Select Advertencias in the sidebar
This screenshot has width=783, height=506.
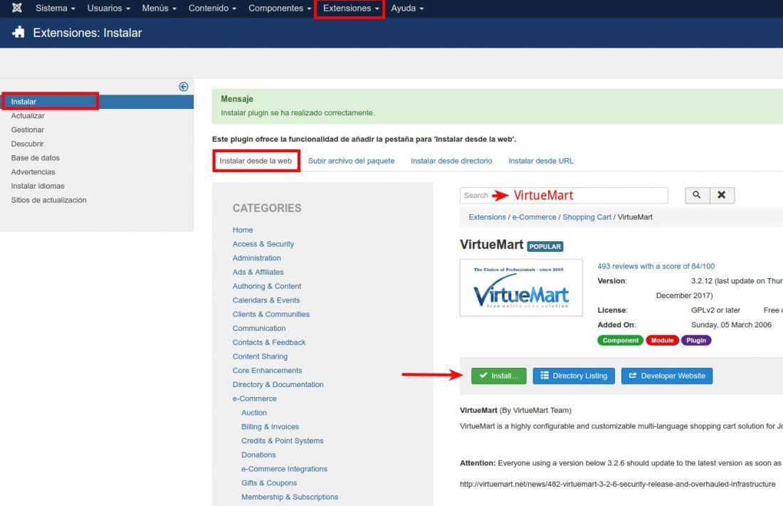click(x=33, y=172)
